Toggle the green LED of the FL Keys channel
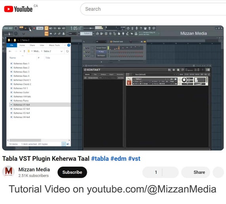 click(x=84, y=52)
